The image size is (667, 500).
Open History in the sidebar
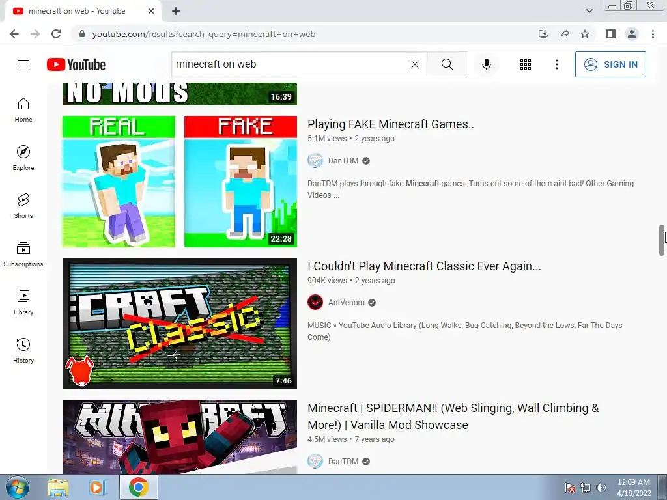[23, 351]
